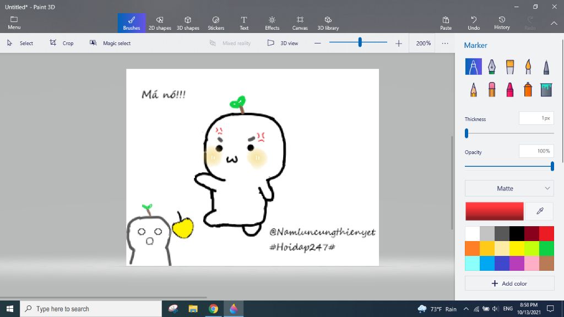Collapse the ribbon with top-right chevron
The width and height of the screenshot is (564, 317).
[554, 23]
